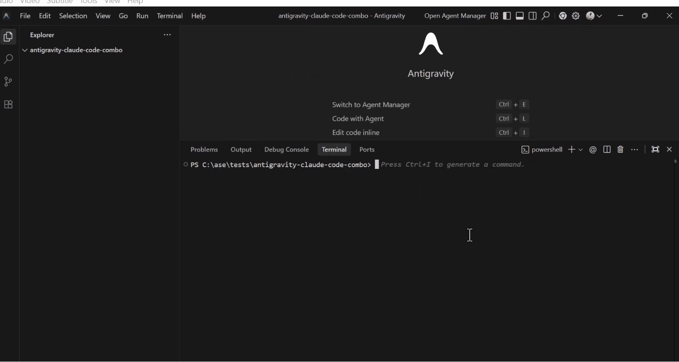This screenshot has width=679, height=362.
Task: Click the @ mention icon in terminal toolbar
Action: (x=593, y=149)
